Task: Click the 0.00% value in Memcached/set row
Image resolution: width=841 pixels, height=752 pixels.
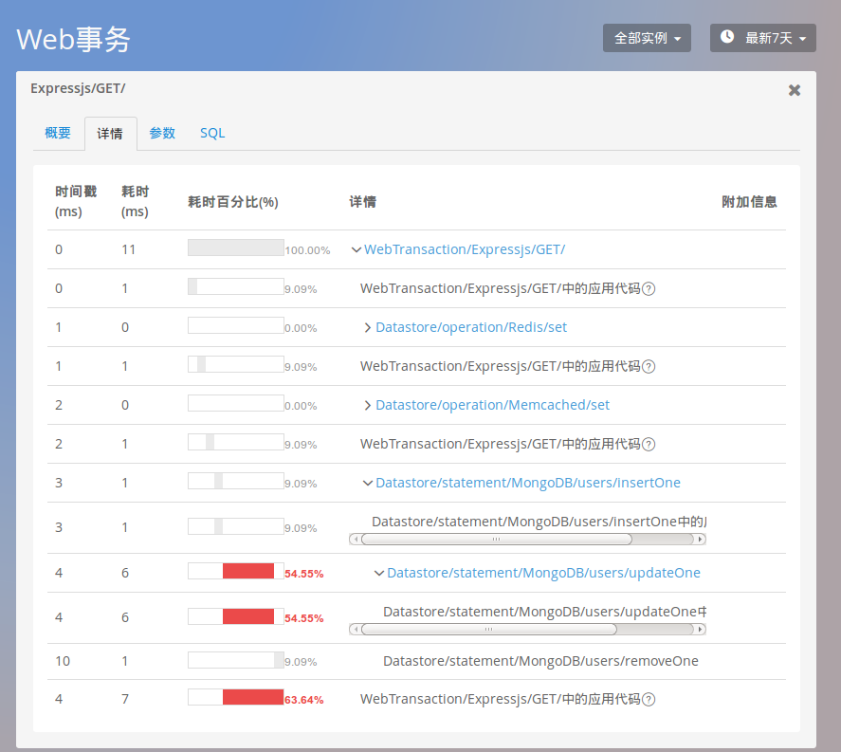Action: point(301,406)
